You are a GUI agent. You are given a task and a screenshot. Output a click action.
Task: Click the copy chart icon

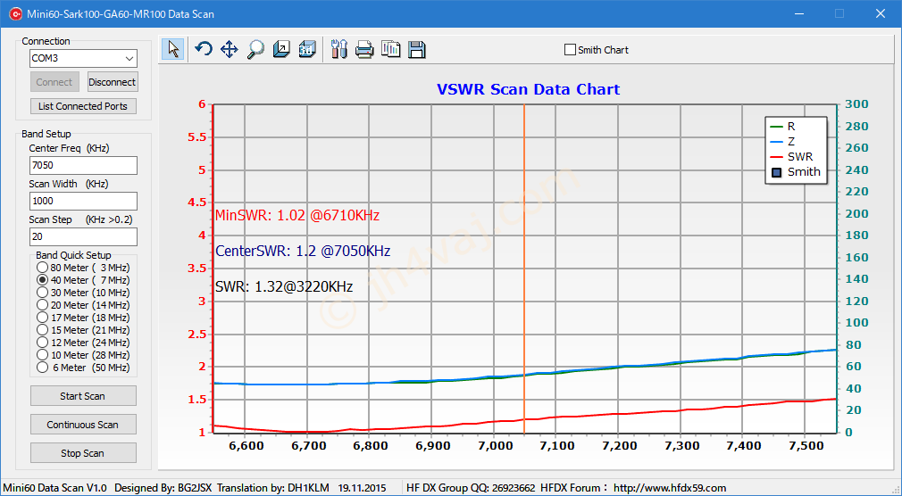pyautogui.click(x=390, y=49)
